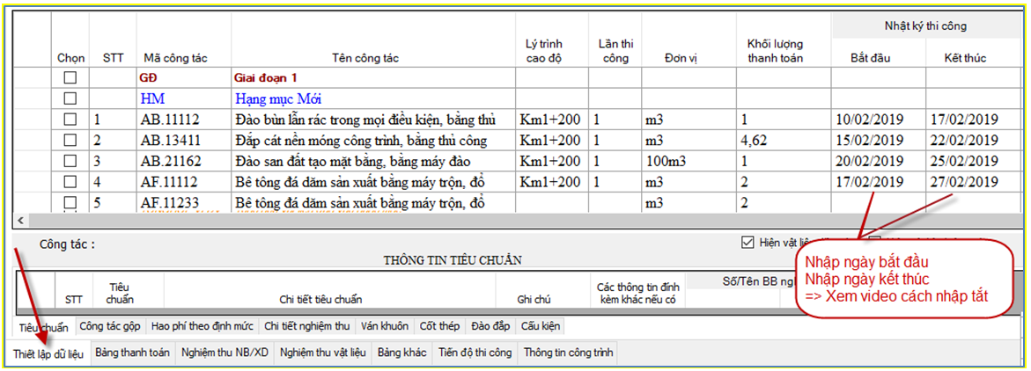
Task: Switch to the Ván khuôn tab
Action: (x=385, y=325)
